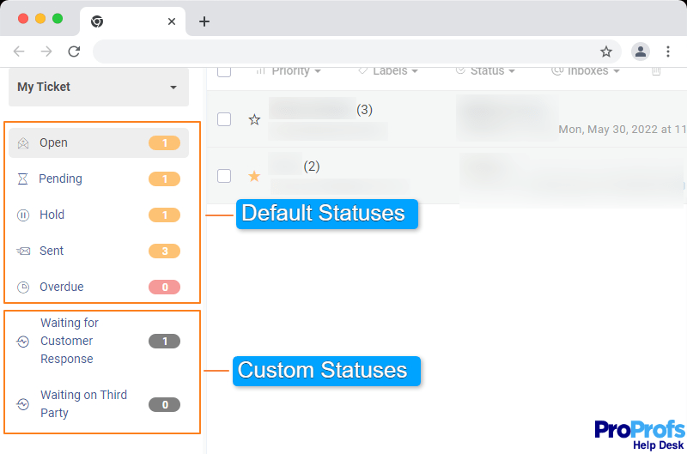Click the browser back arrow
Image resolution: width=687 pixels, height=454 pixels.
click(x=19, y=51)
